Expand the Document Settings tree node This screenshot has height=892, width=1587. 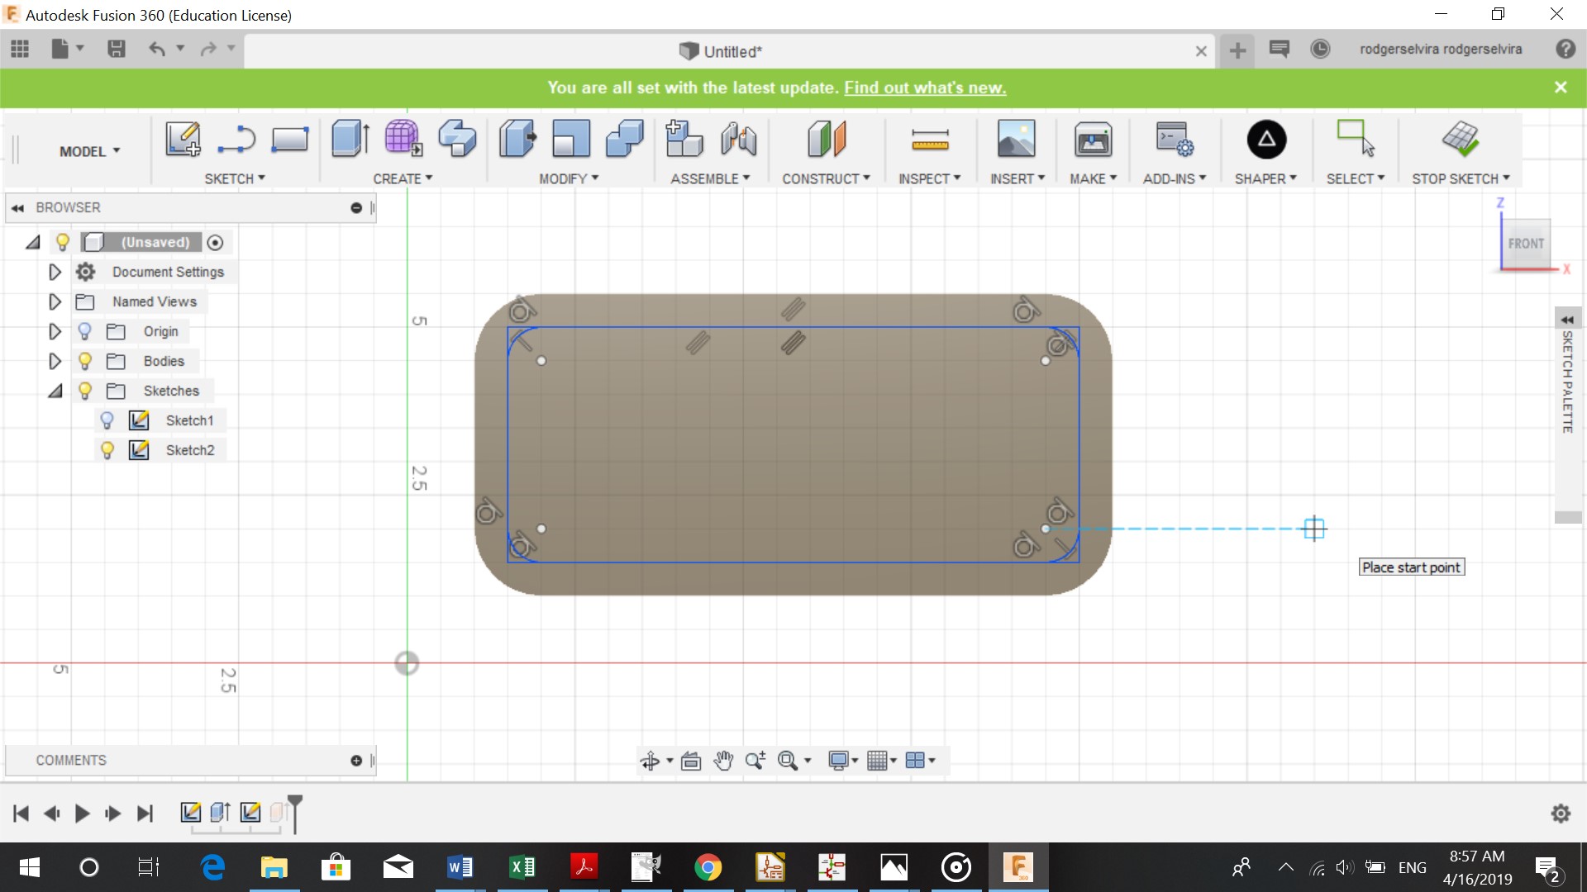[x=55, y=272]
